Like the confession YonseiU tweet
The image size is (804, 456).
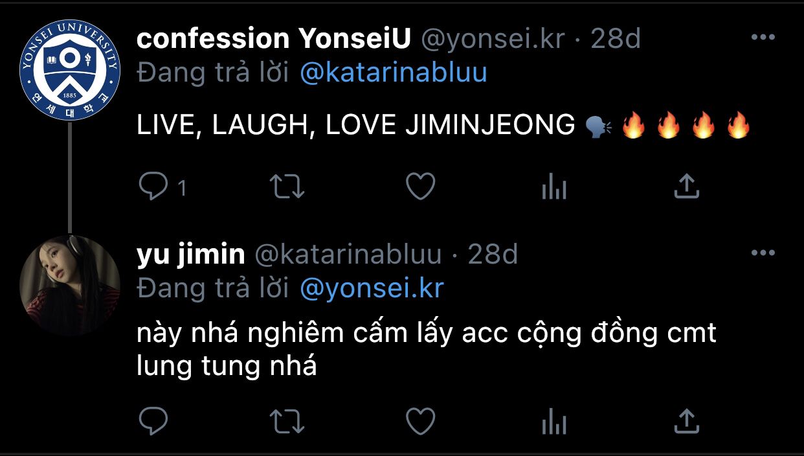pyautogui.click(x=420, y=187)
